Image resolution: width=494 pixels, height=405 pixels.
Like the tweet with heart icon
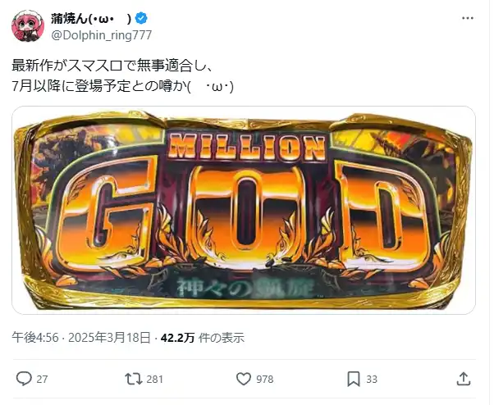[x=244, y=379]
